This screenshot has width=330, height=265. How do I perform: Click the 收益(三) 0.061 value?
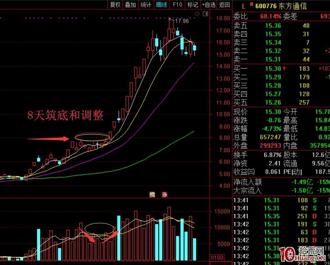[273, 172]
